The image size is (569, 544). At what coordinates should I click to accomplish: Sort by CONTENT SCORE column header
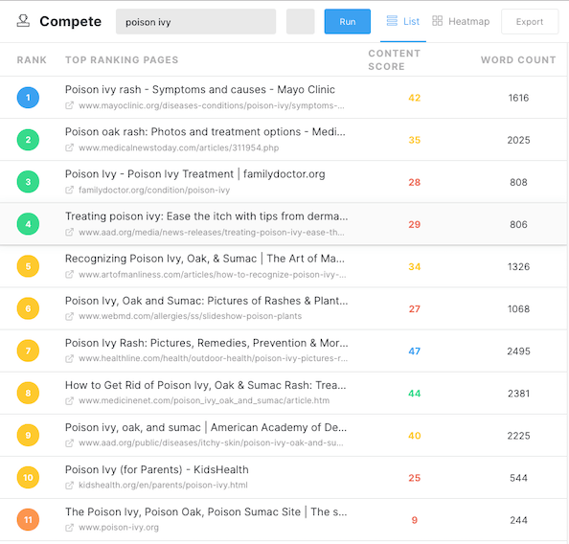click(x=394, y=60)
